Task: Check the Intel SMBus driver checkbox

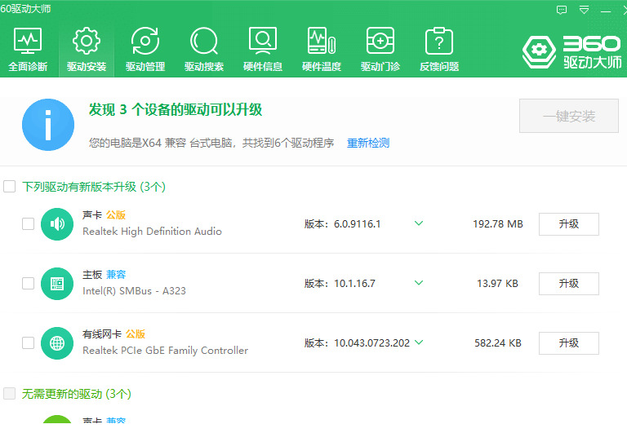Action: (x=28, y=283)
